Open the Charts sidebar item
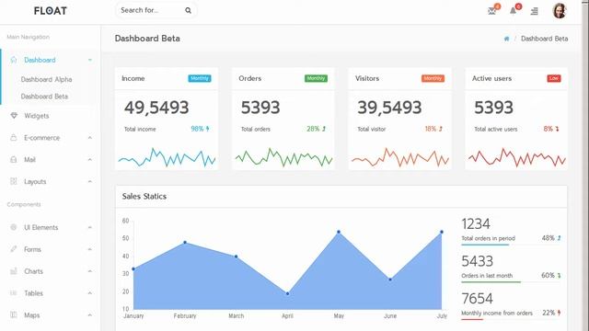 (33, 271)
